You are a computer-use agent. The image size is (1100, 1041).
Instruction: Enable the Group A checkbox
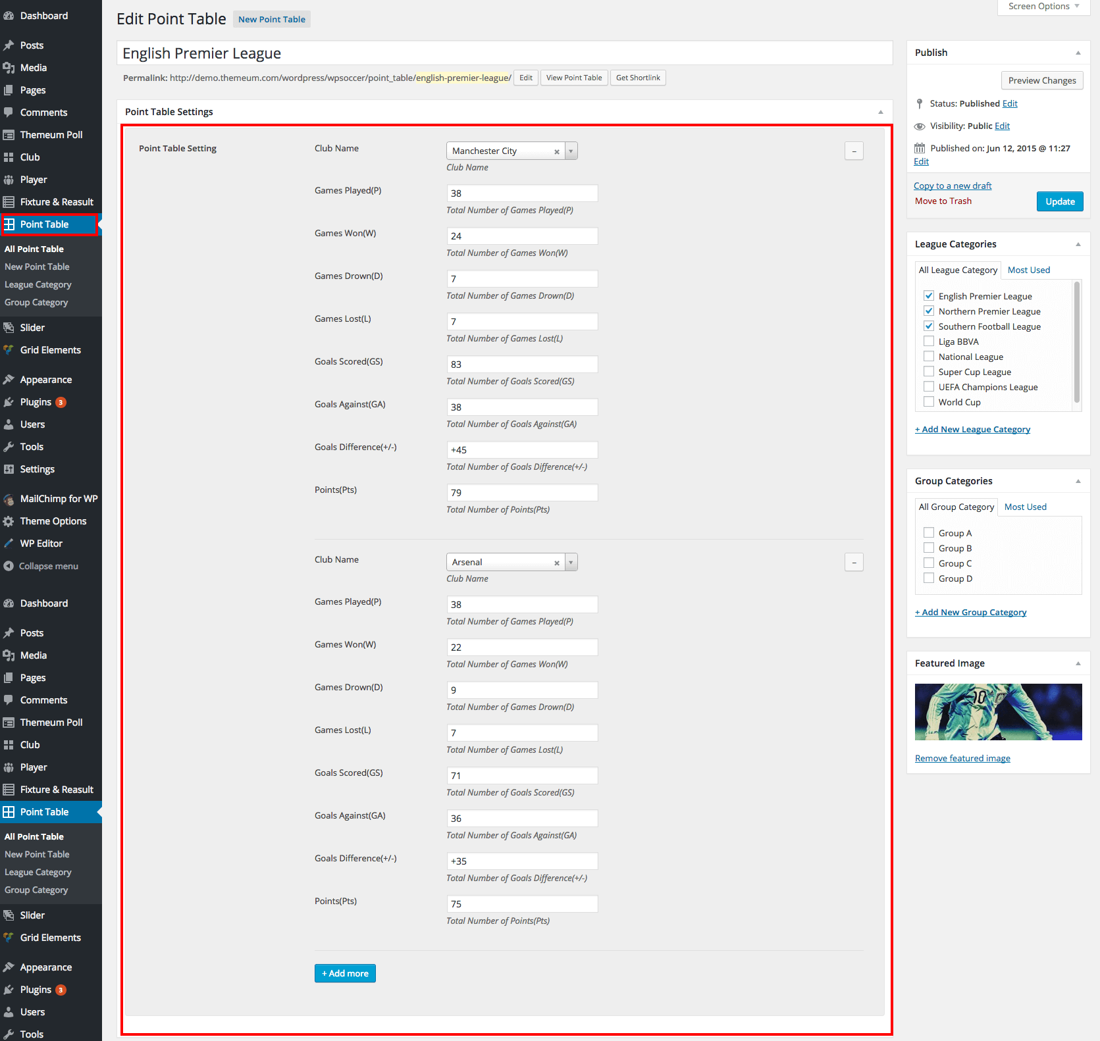coord(929,533)
